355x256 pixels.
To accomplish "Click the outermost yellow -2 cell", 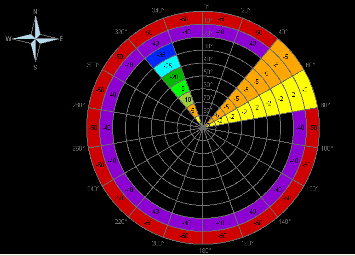I will [x=305, y=90].
